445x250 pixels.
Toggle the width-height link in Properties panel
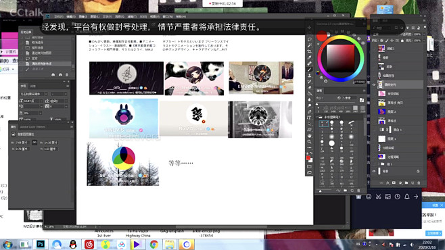(x=34, y=143)
